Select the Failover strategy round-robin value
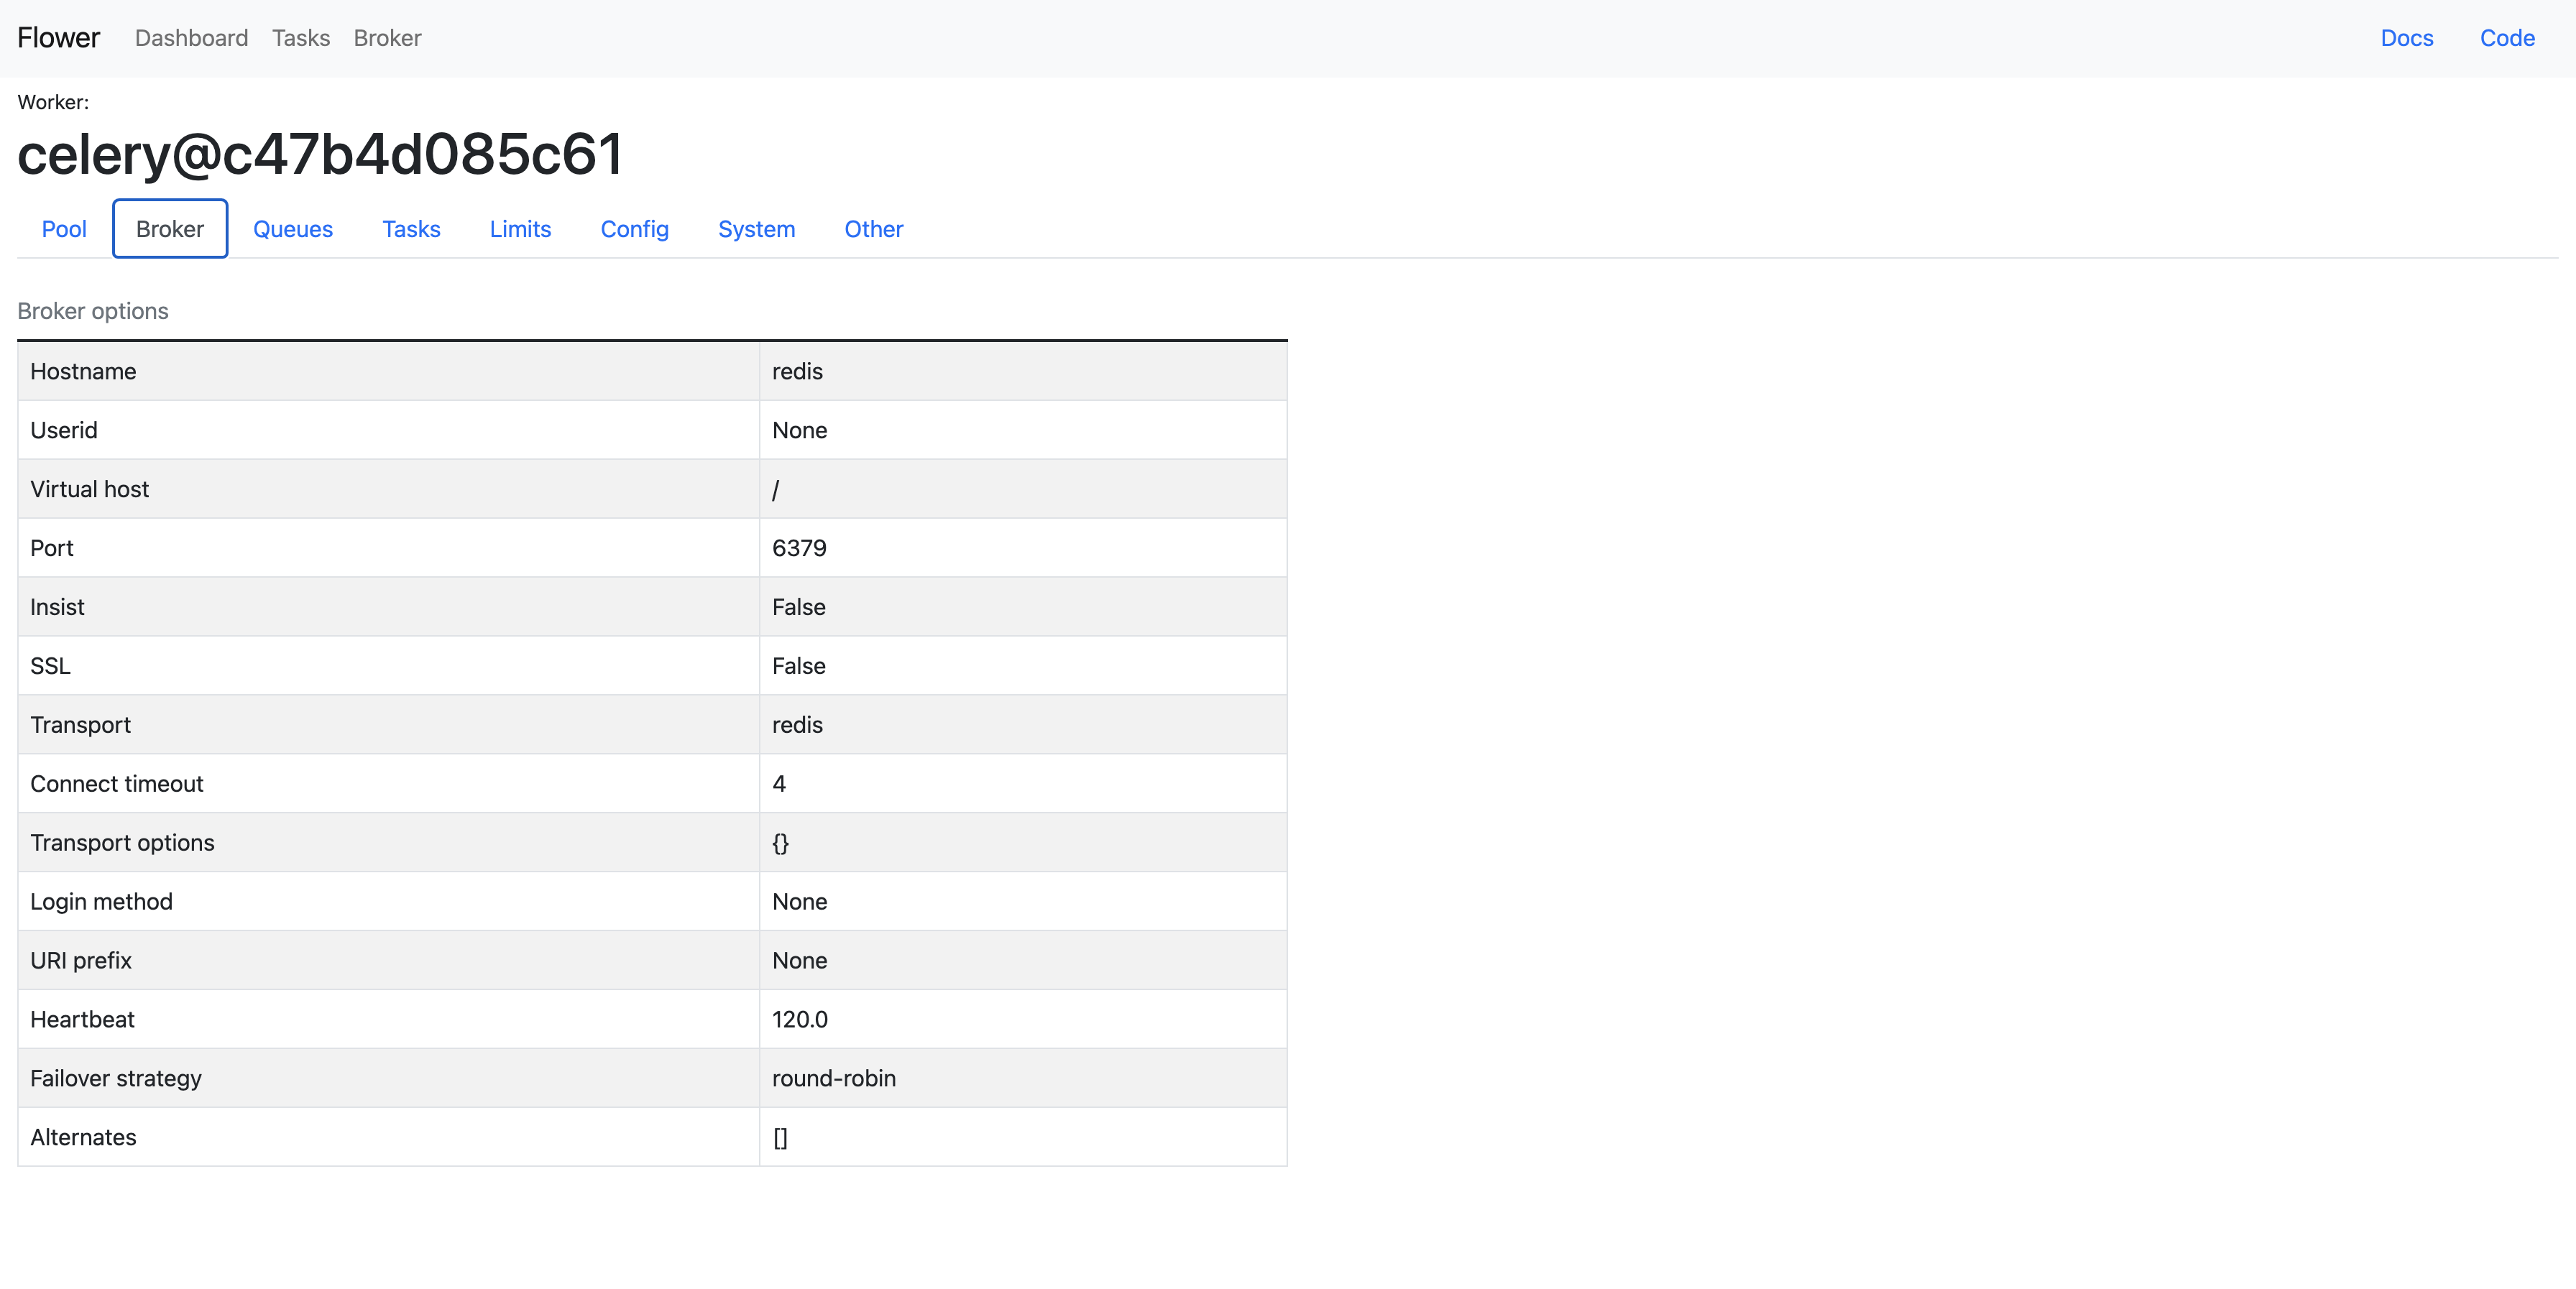Viewport: 2576px width, 1289px height. (x=834, y=1078)
